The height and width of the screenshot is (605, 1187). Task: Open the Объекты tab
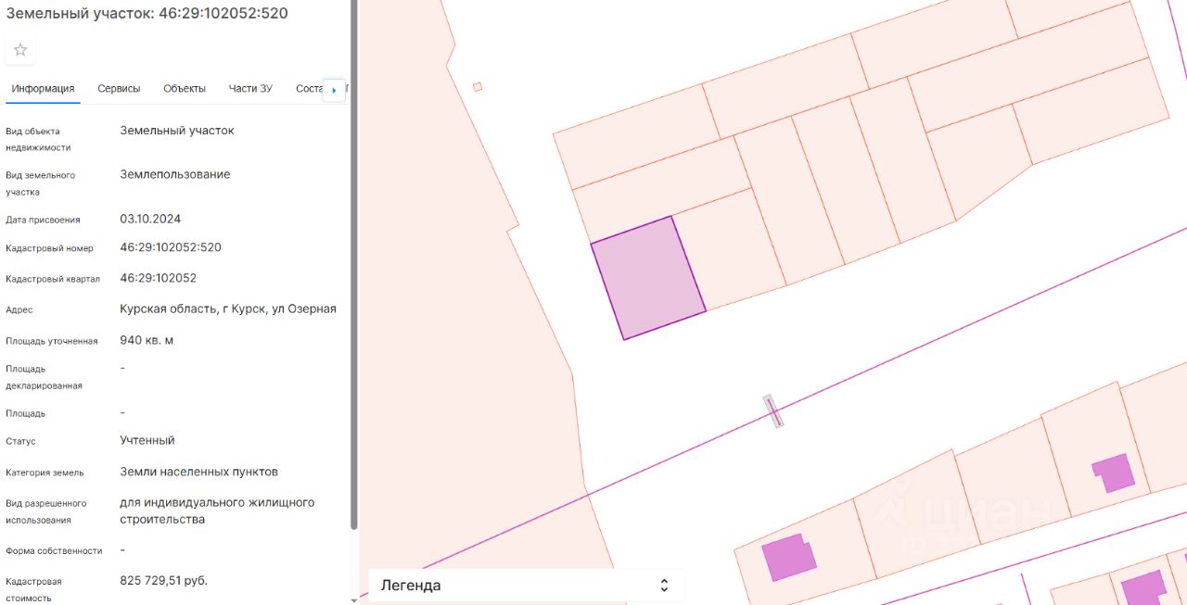coord(185,89)
